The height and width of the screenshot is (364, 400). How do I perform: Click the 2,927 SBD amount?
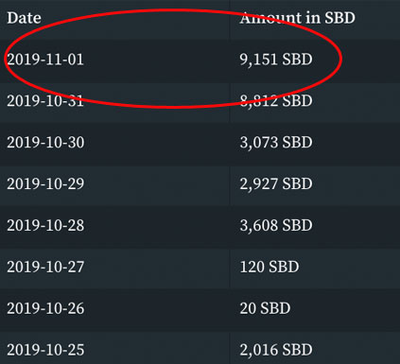coord(276,184)
